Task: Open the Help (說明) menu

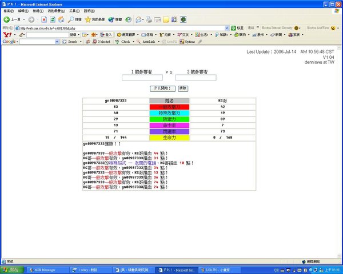Action: [x=89, y=11]
